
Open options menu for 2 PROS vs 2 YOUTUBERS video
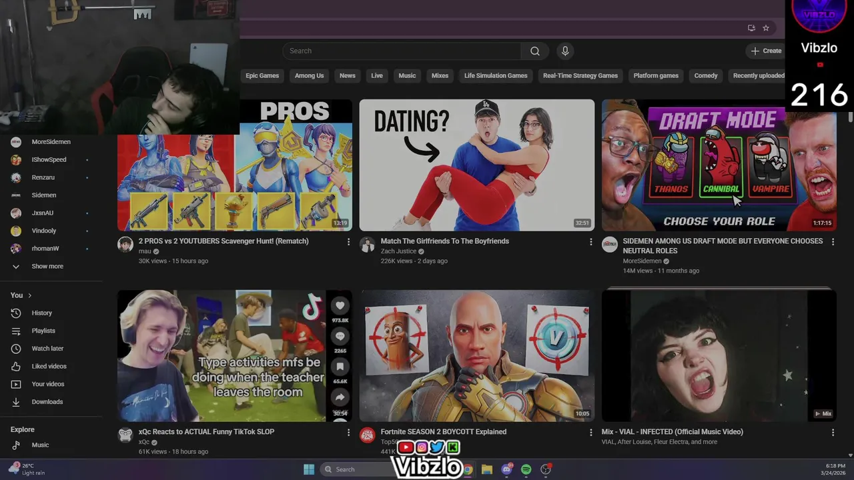click(x=348, y=242)
